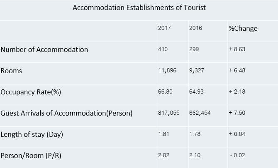Click the %Change column header
This screenshot has height=168, width=278.
coord(243,28)
